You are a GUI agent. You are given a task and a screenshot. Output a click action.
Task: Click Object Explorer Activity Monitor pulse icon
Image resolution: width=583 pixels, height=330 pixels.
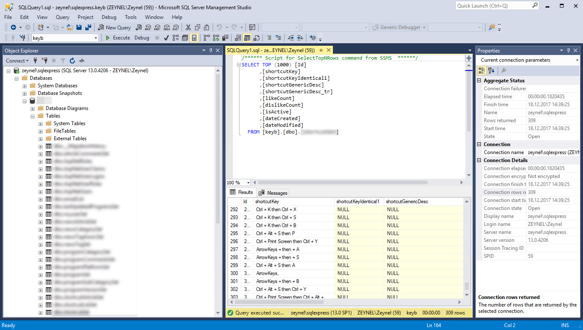coord(82,60)
